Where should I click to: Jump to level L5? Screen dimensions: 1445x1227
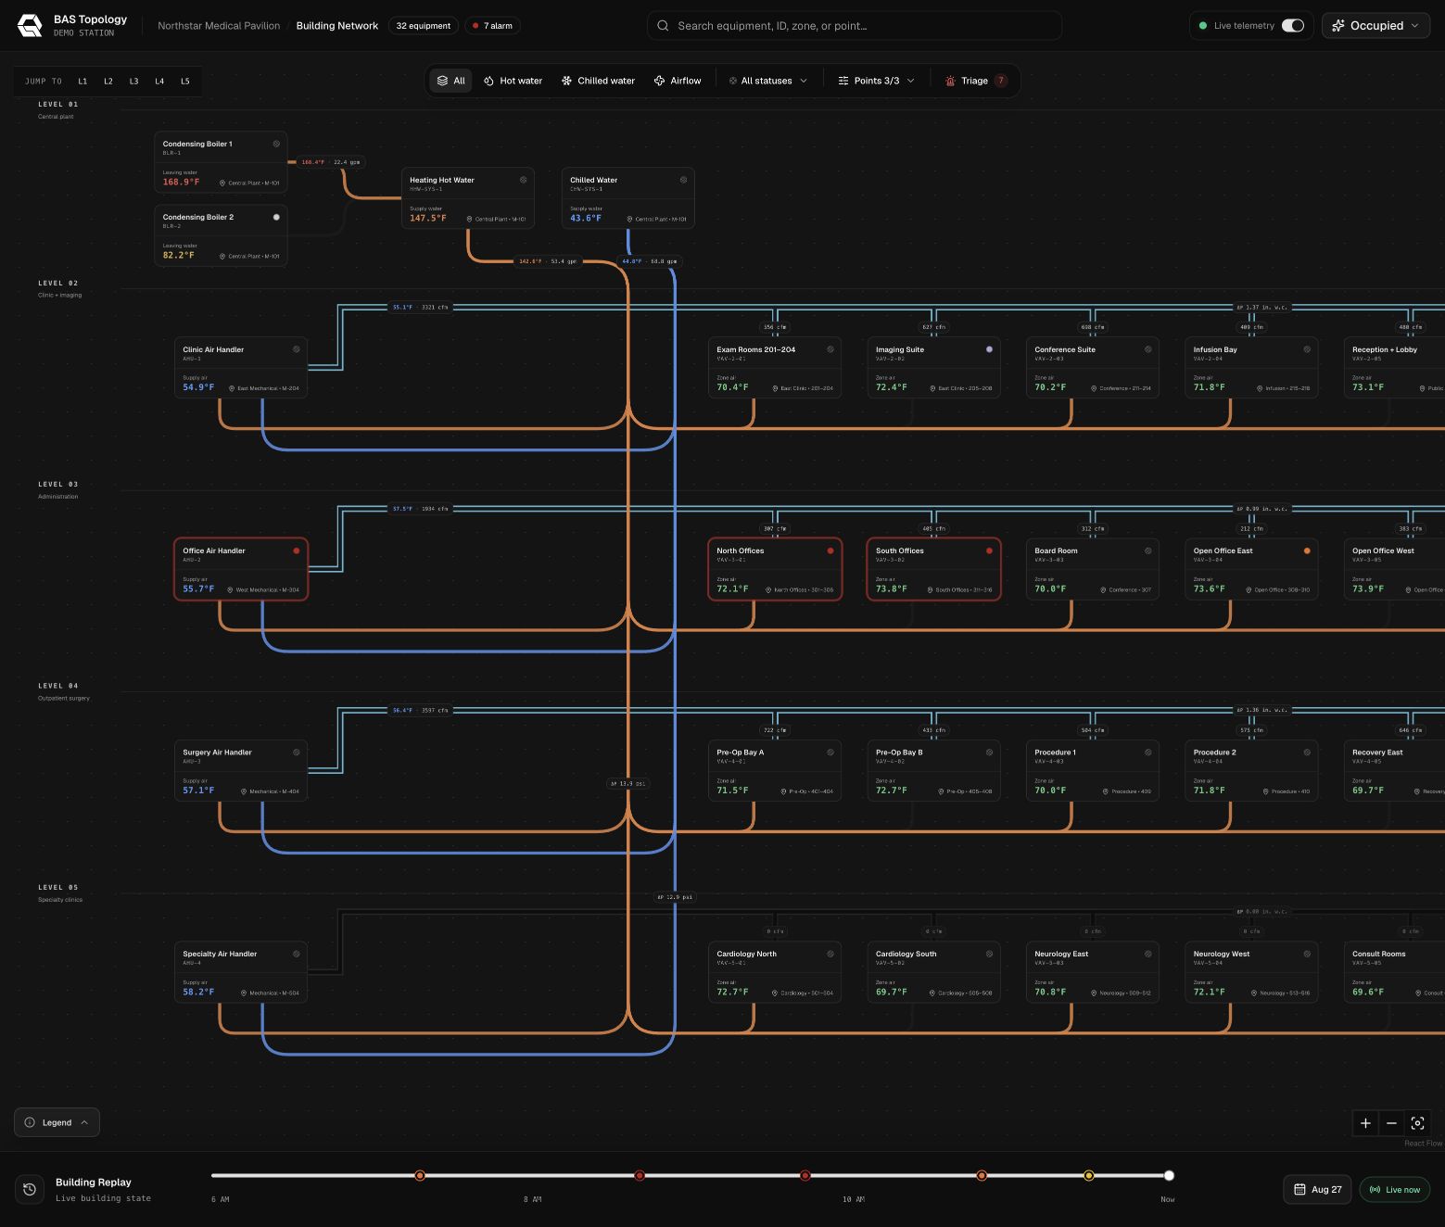[x=185, y=82]
